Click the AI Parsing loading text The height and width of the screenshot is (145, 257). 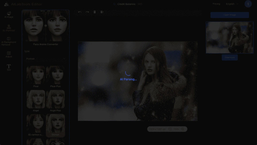[128, 79]
